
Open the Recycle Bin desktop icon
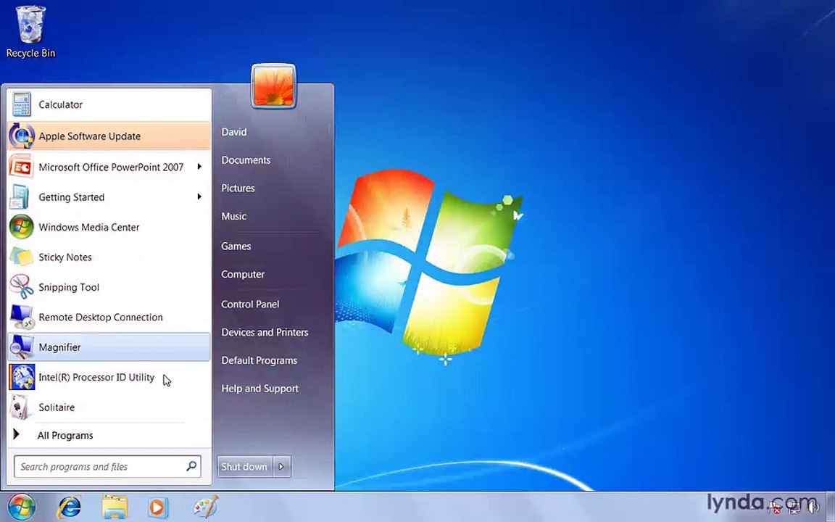(x=31, y=32)
